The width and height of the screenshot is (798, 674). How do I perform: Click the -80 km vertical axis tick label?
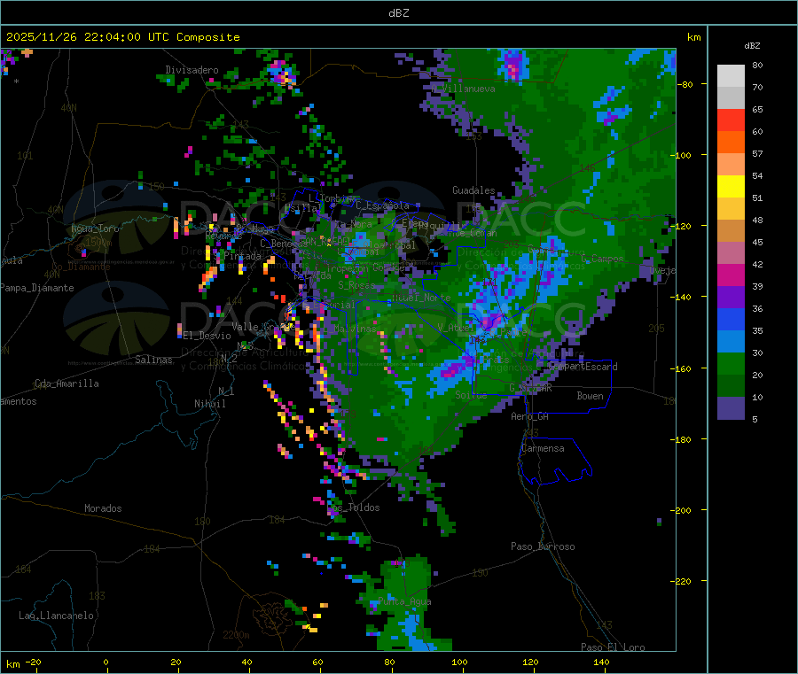(x=685, y=84)
